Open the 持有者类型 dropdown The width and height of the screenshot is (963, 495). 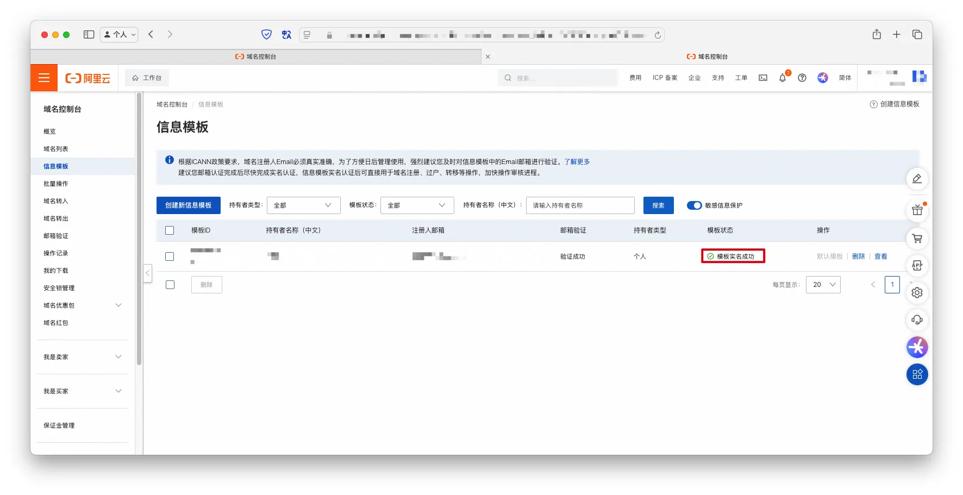click(x=303, y=205)
